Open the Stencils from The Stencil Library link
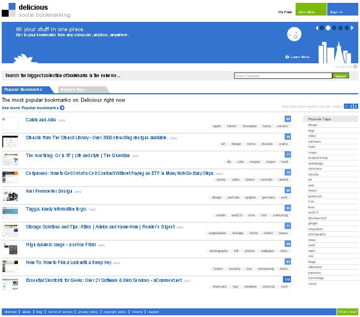Screen dimensions: 360x317 point(97,138)
